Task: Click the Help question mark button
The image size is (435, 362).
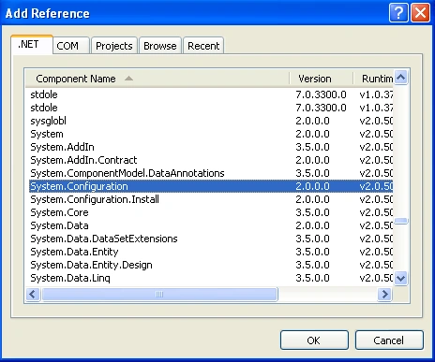Action: (x=398, y=13)
